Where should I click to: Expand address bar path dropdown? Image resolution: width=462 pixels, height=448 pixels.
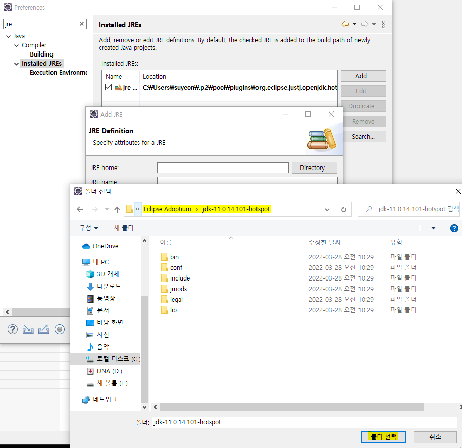tap(327, 209)
